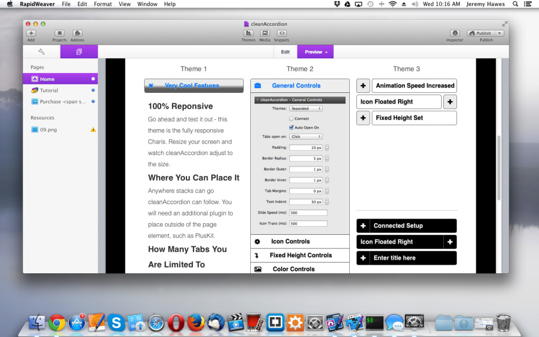The height and width of the screenshot is (337, 539).
Task: Click the plus icon beside Animation Speed Increased
Action: tap(363, 86)
